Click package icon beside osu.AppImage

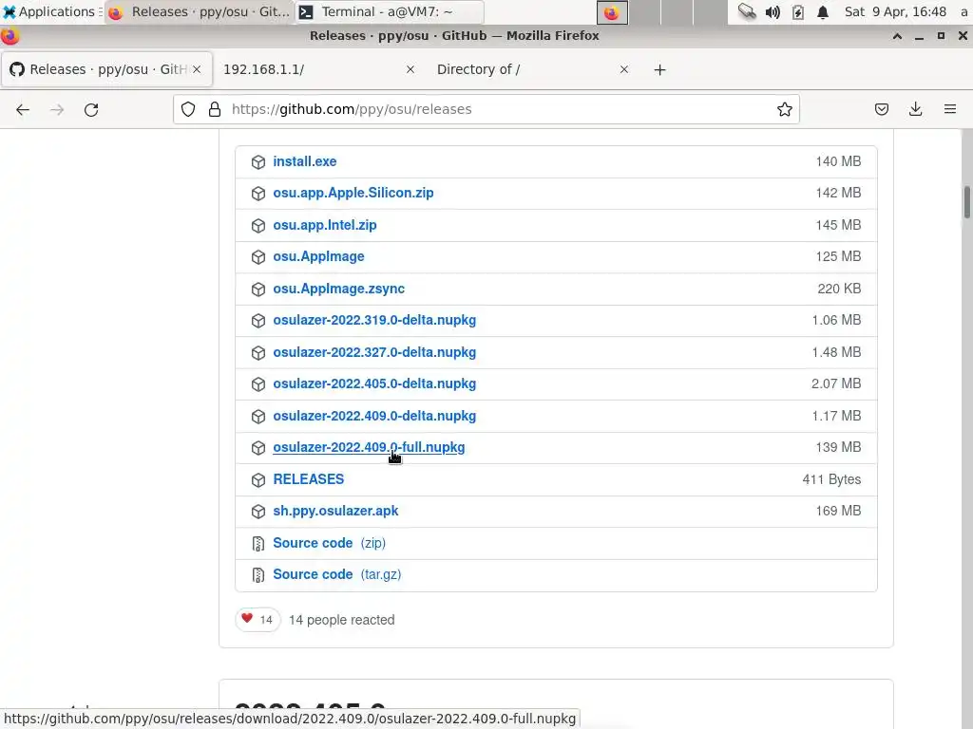258,257
